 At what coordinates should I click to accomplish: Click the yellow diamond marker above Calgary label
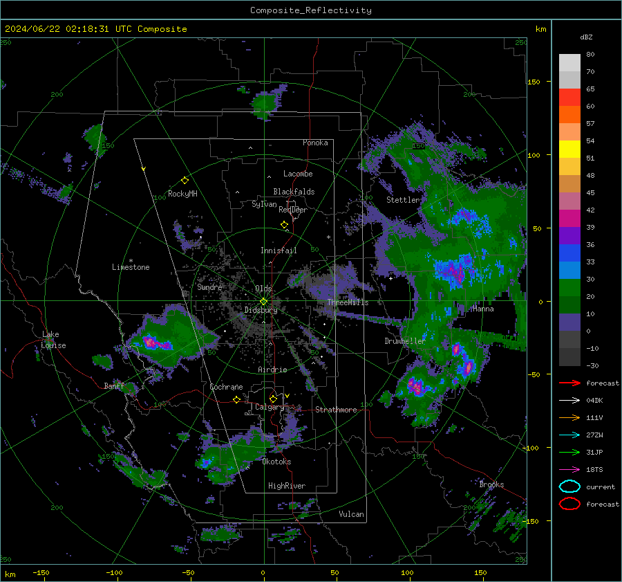point(273,399)
